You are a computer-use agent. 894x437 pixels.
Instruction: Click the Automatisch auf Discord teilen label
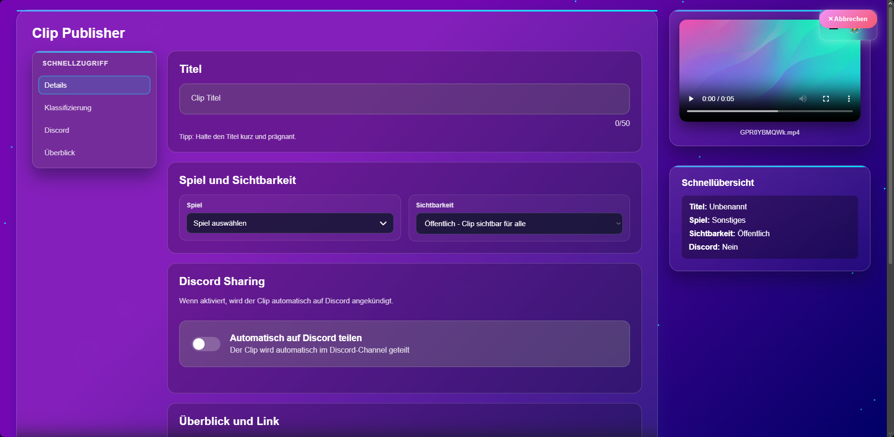tap(296, 338)
